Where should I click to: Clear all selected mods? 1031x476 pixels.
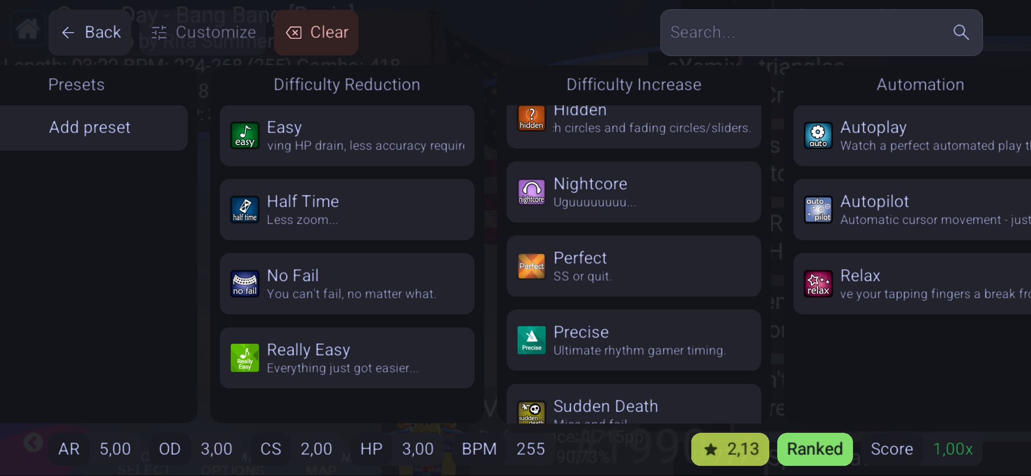(316, 32)
